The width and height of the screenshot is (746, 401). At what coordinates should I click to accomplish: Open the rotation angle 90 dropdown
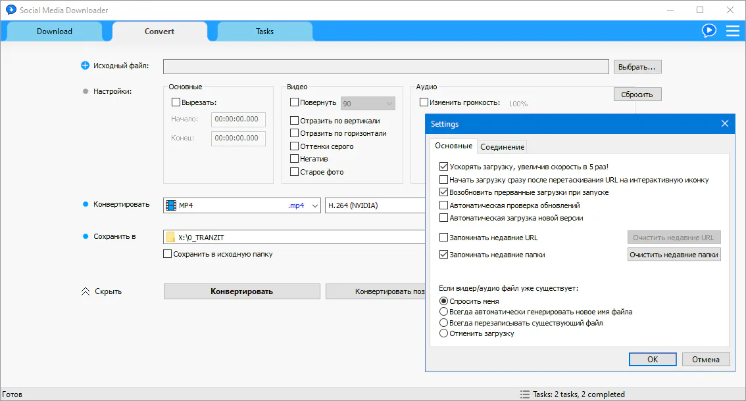389,103
